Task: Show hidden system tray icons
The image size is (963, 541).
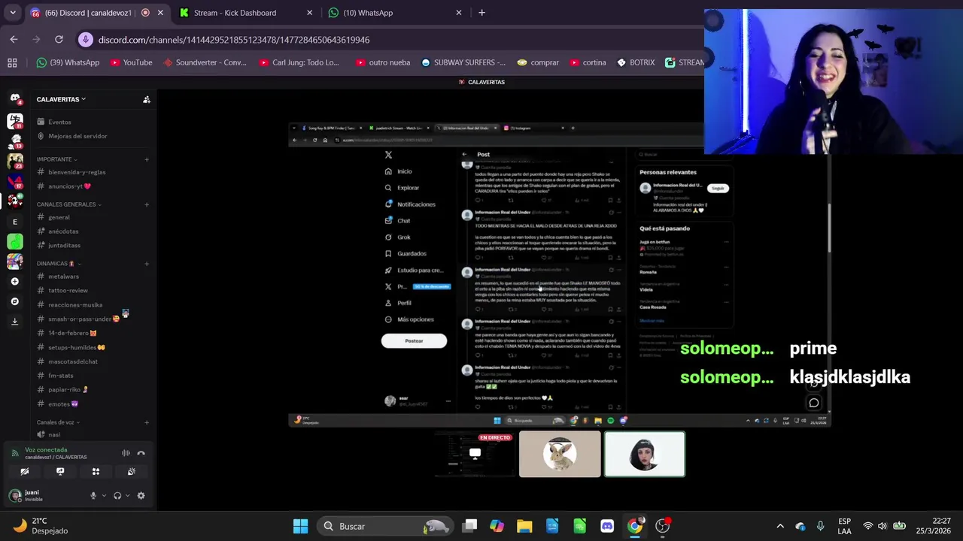Action: [x=780, y=526]
